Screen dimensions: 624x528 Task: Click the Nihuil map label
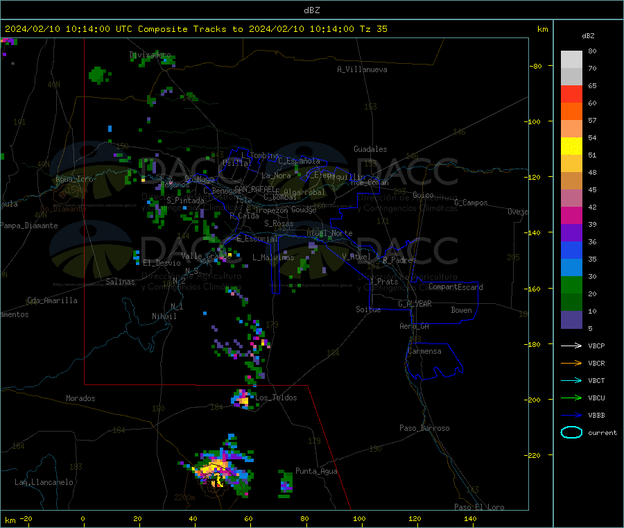tap(164, 316)
